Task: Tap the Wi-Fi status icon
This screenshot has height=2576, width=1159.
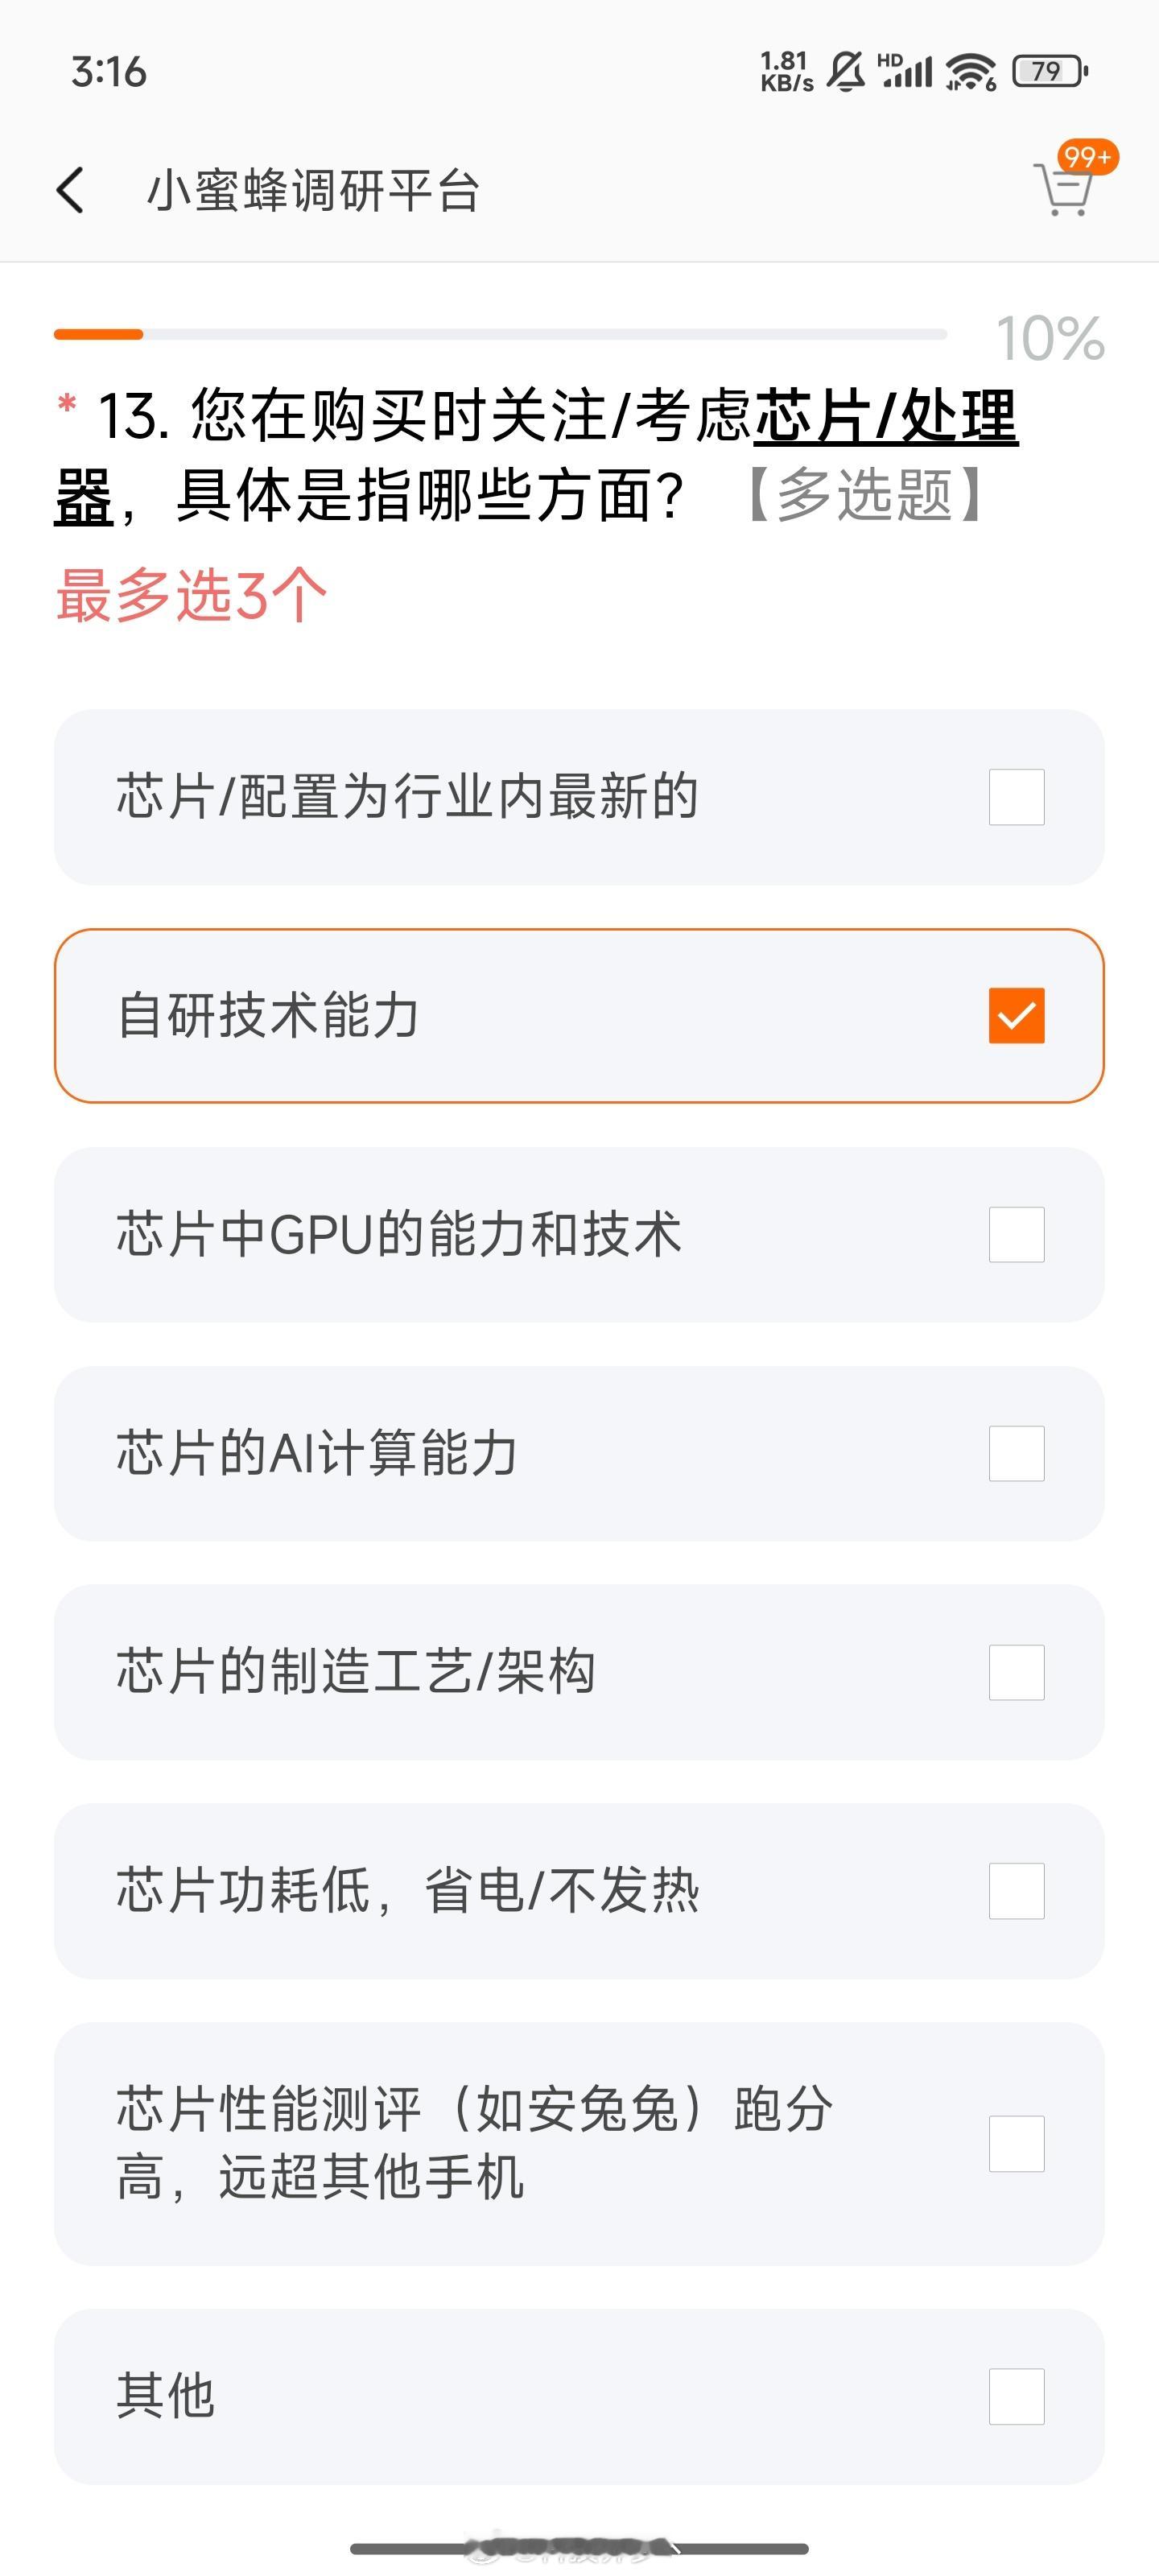Action: [970, 72]
